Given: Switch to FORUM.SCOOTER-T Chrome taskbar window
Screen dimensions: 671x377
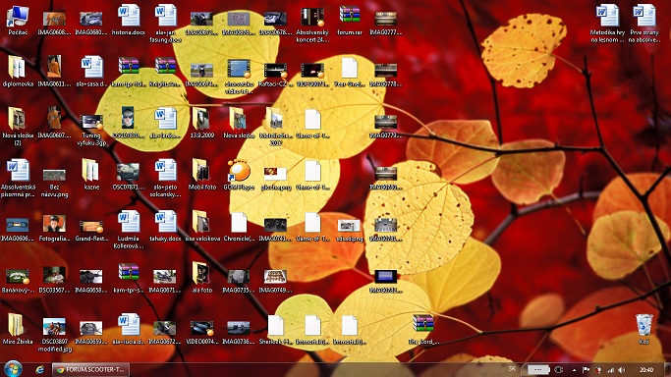Looking at the screenshot, I should pos(90,370).
